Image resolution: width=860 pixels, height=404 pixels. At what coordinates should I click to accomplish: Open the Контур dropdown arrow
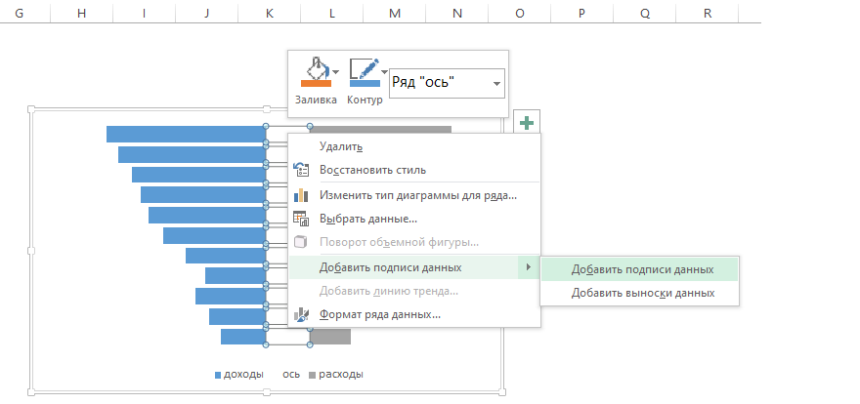[x=383, y=71]
